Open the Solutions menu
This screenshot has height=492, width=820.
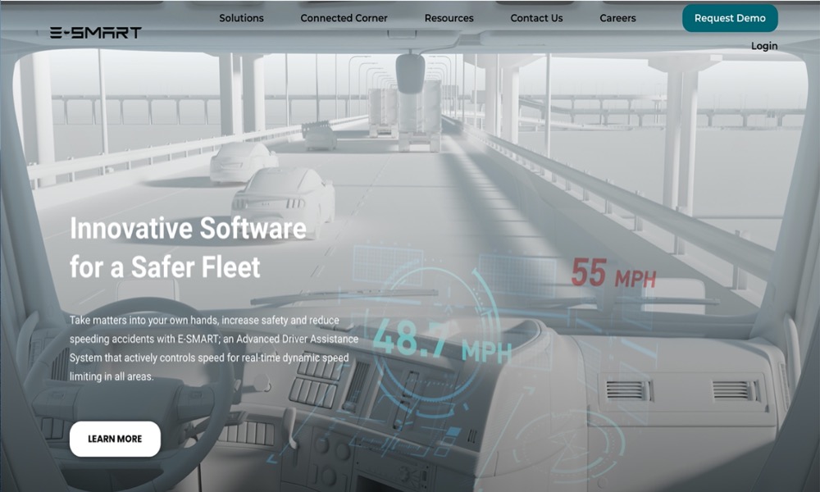point(241,18)
